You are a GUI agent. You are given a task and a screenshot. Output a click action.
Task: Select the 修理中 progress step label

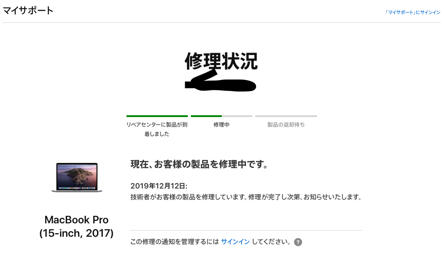221,125
